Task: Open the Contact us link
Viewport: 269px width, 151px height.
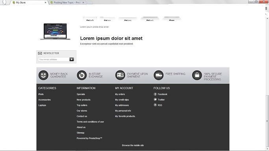Action: tap(82, 116)
